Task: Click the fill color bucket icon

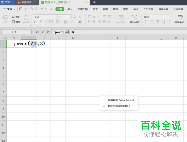Action: (x=65, y=22)
